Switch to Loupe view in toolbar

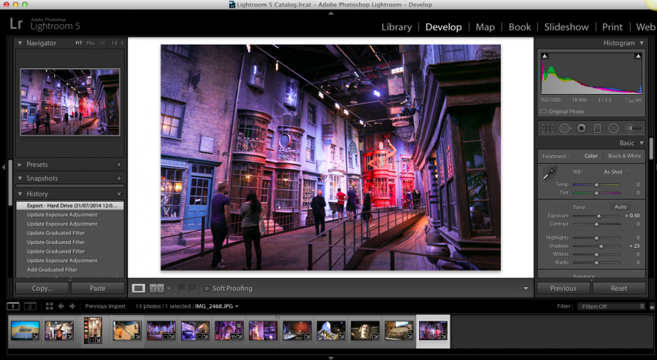[138, 288]
